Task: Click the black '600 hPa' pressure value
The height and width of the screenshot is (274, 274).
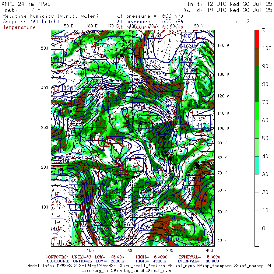Action: pyautogui.click(x=173, y=16)
